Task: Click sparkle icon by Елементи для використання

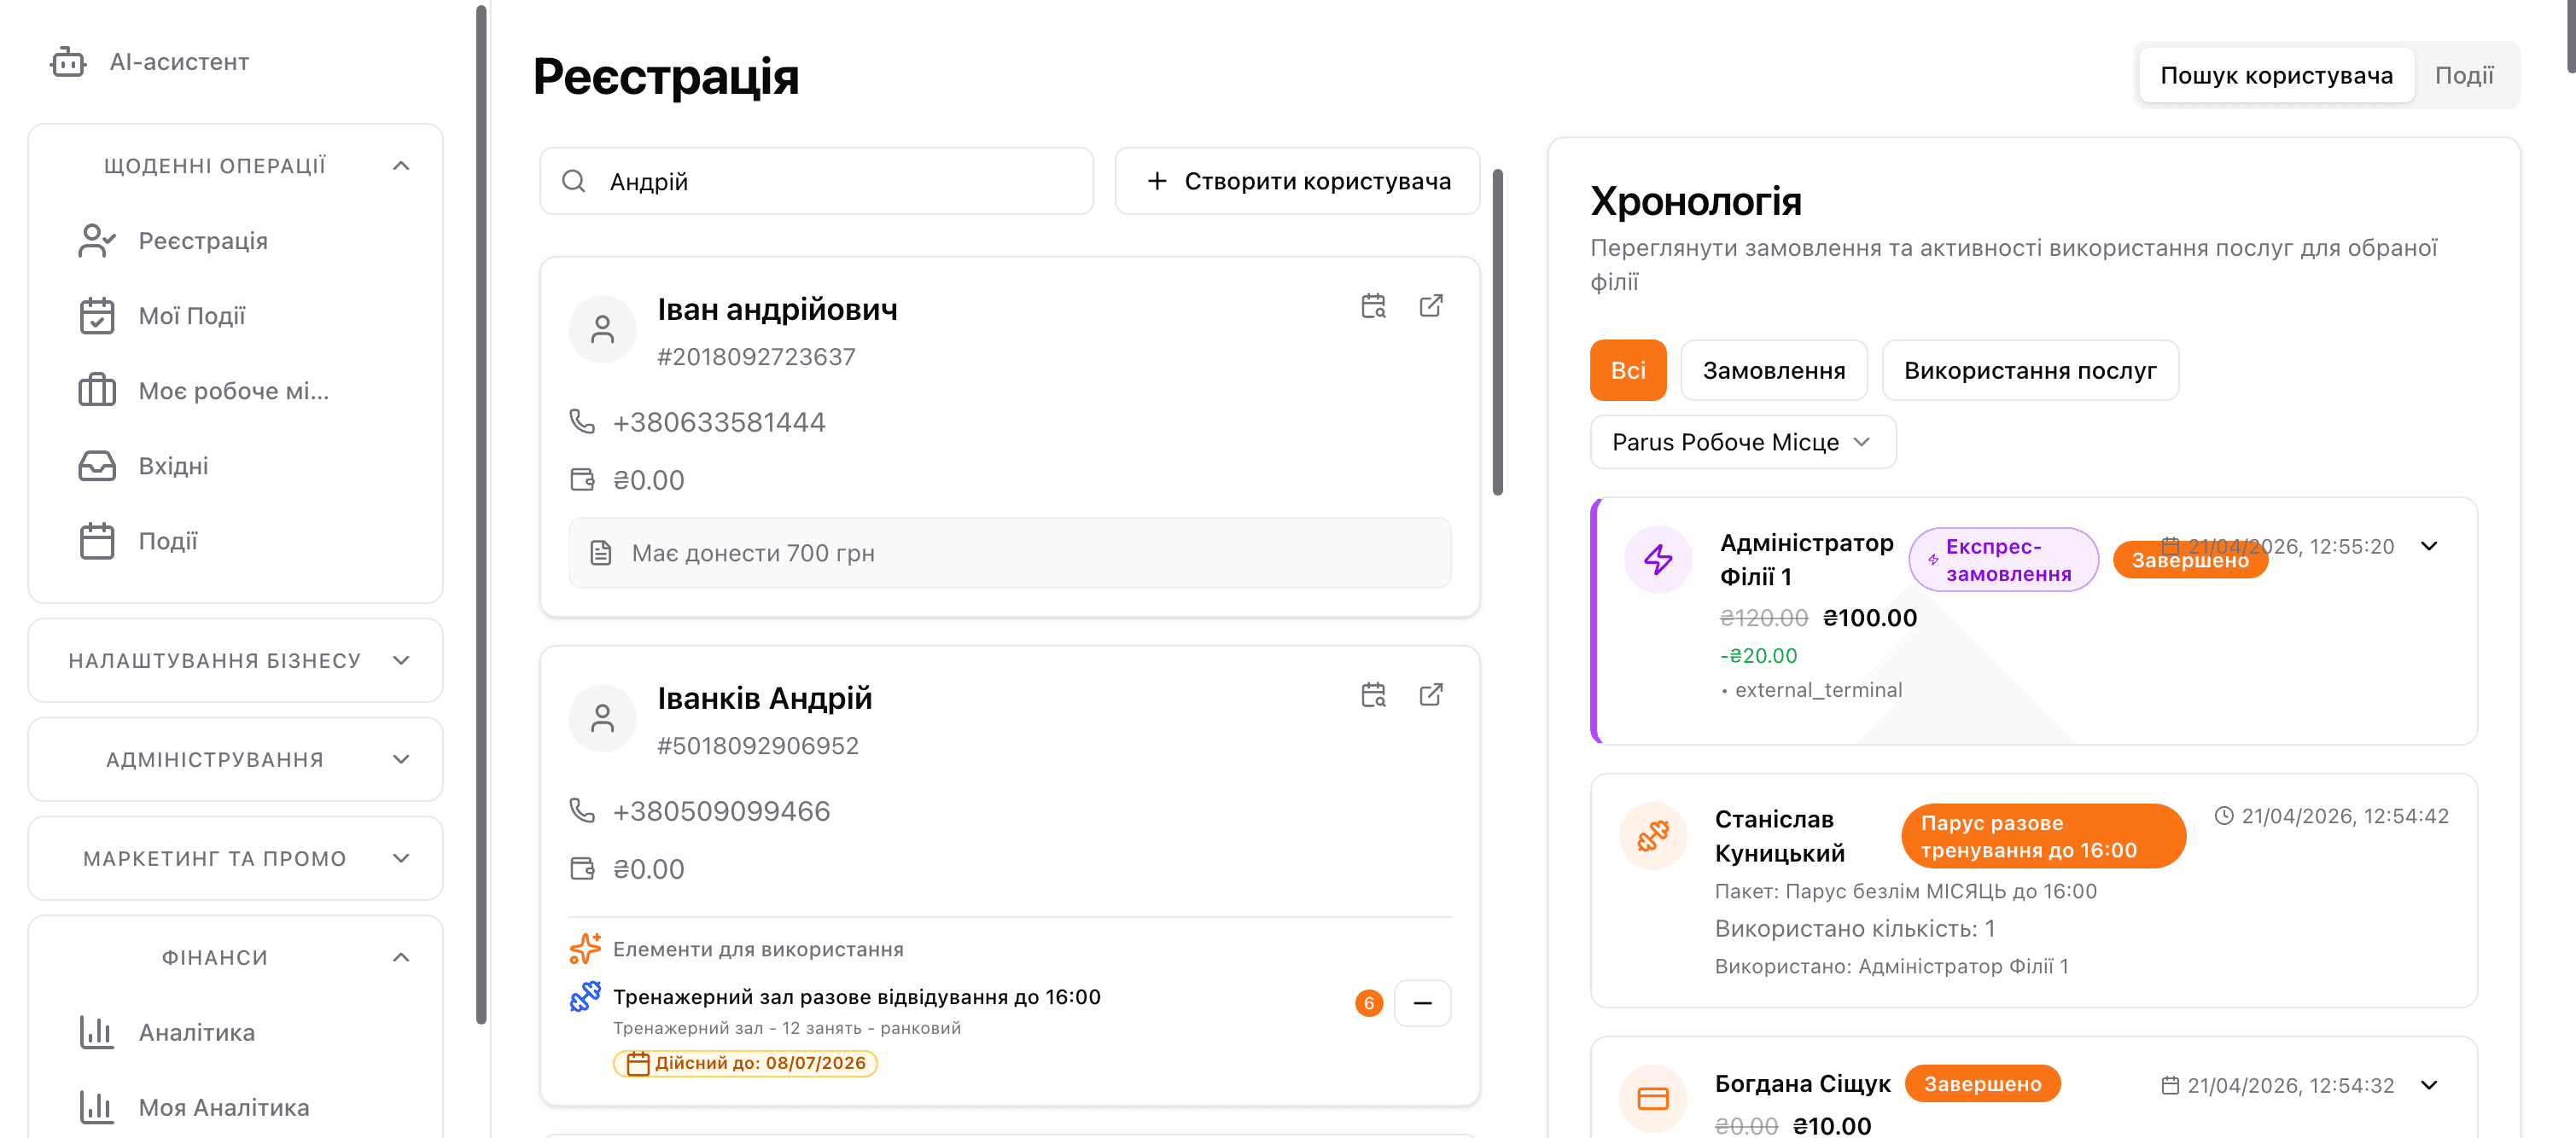Action: [x=585, y=948]
